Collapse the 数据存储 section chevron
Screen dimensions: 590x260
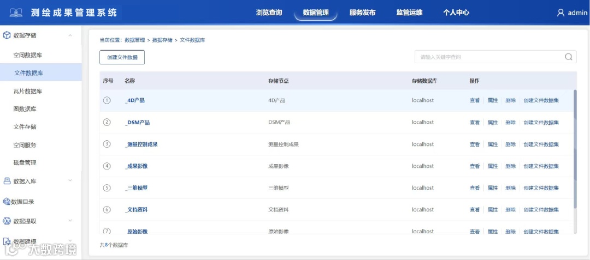[70, 35]
